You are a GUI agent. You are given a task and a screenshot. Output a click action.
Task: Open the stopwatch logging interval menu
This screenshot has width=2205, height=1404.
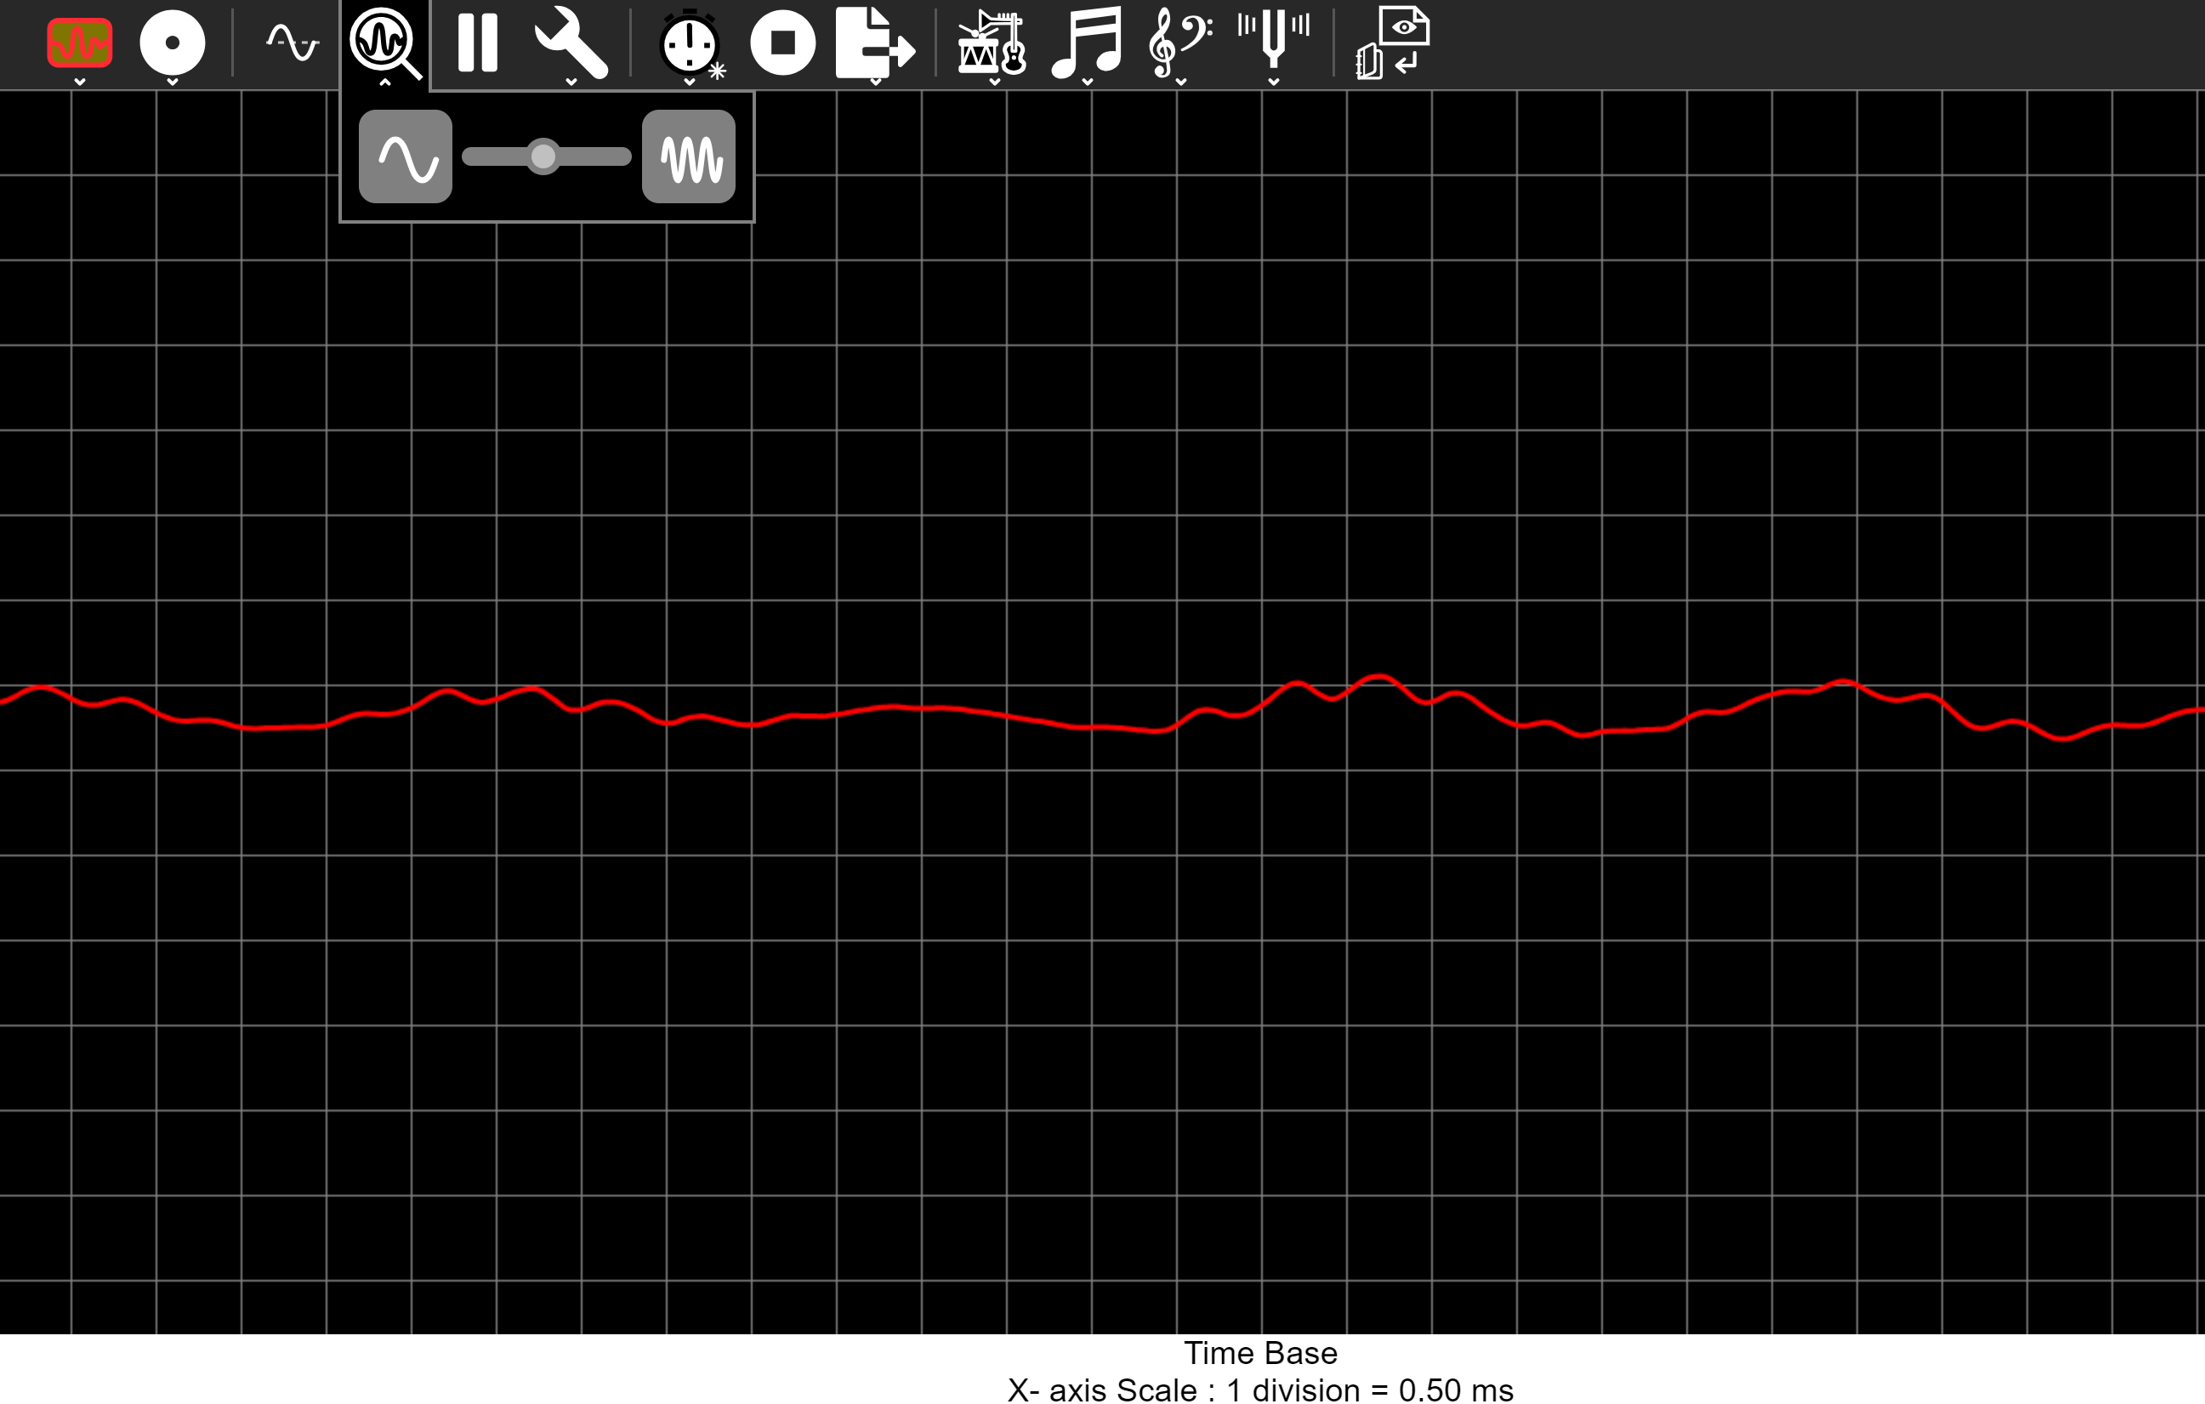690,43
